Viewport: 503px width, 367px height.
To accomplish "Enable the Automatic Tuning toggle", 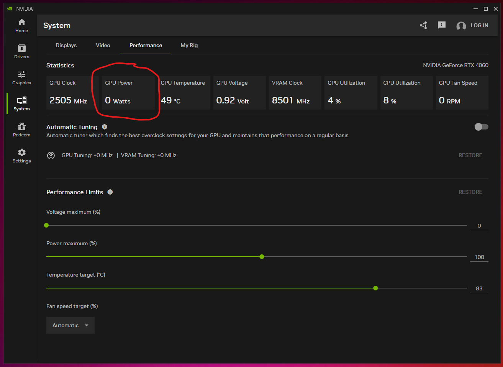I will click(x=481, y=127).
